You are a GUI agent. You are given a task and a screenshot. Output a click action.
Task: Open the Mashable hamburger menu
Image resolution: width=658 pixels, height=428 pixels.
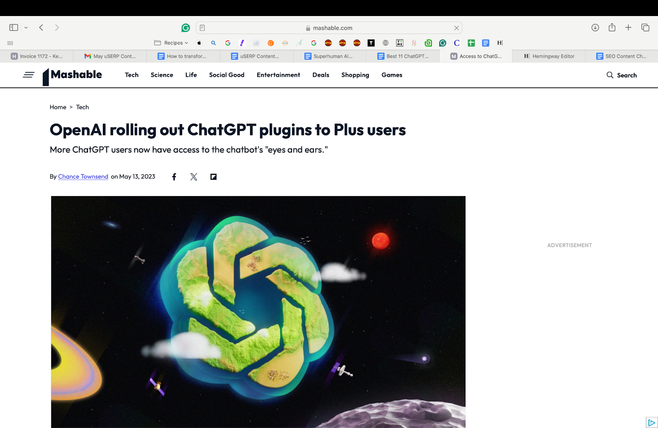(x=29, y=75)
